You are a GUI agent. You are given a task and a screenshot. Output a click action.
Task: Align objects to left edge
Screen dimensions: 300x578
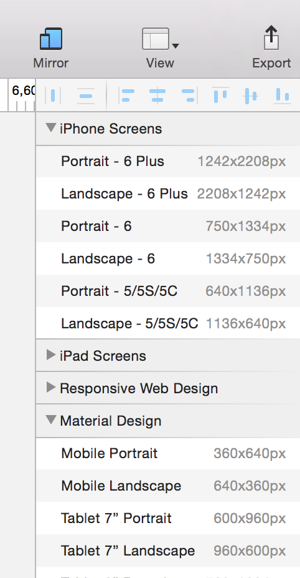pyautogui.click(x=126, y=96)
